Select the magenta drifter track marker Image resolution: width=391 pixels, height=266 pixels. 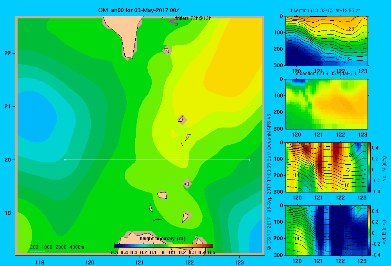click(173, 22)
